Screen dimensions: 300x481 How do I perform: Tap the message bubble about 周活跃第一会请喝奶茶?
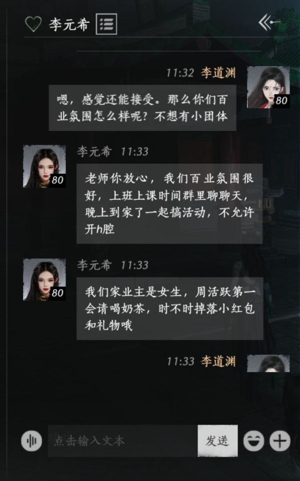tap(170, 309)
